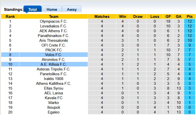The height and width of the screenshot is (115, 196).
Task: Select the highlighted A.E. Kifisia F.C. row
Action: tap(53, 64)
